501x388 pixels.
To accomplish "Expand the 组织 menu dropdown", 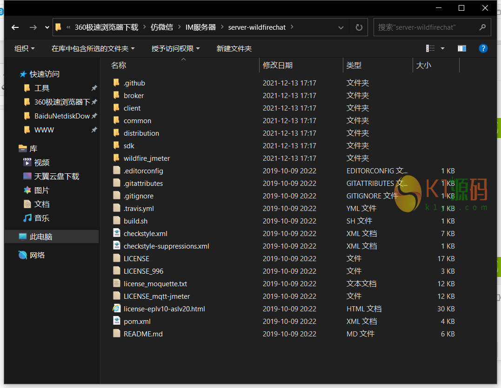I will tap(25, 48).
